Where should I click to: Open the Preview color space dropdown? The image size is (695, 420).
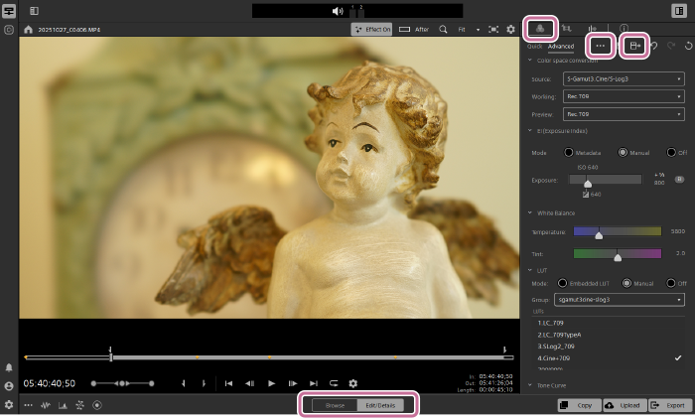click(624, 114)
